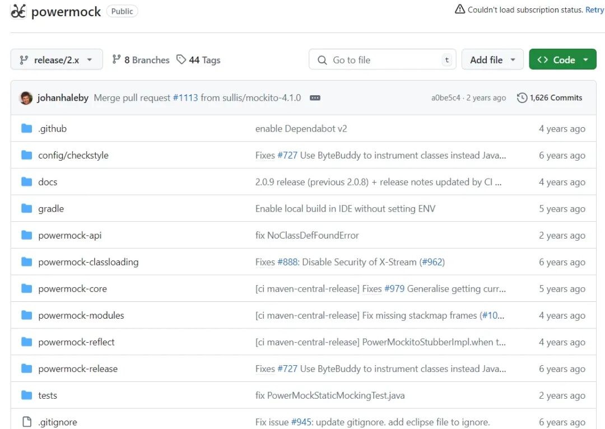Open johanhaleby's profile link

[x=63, y=98]
